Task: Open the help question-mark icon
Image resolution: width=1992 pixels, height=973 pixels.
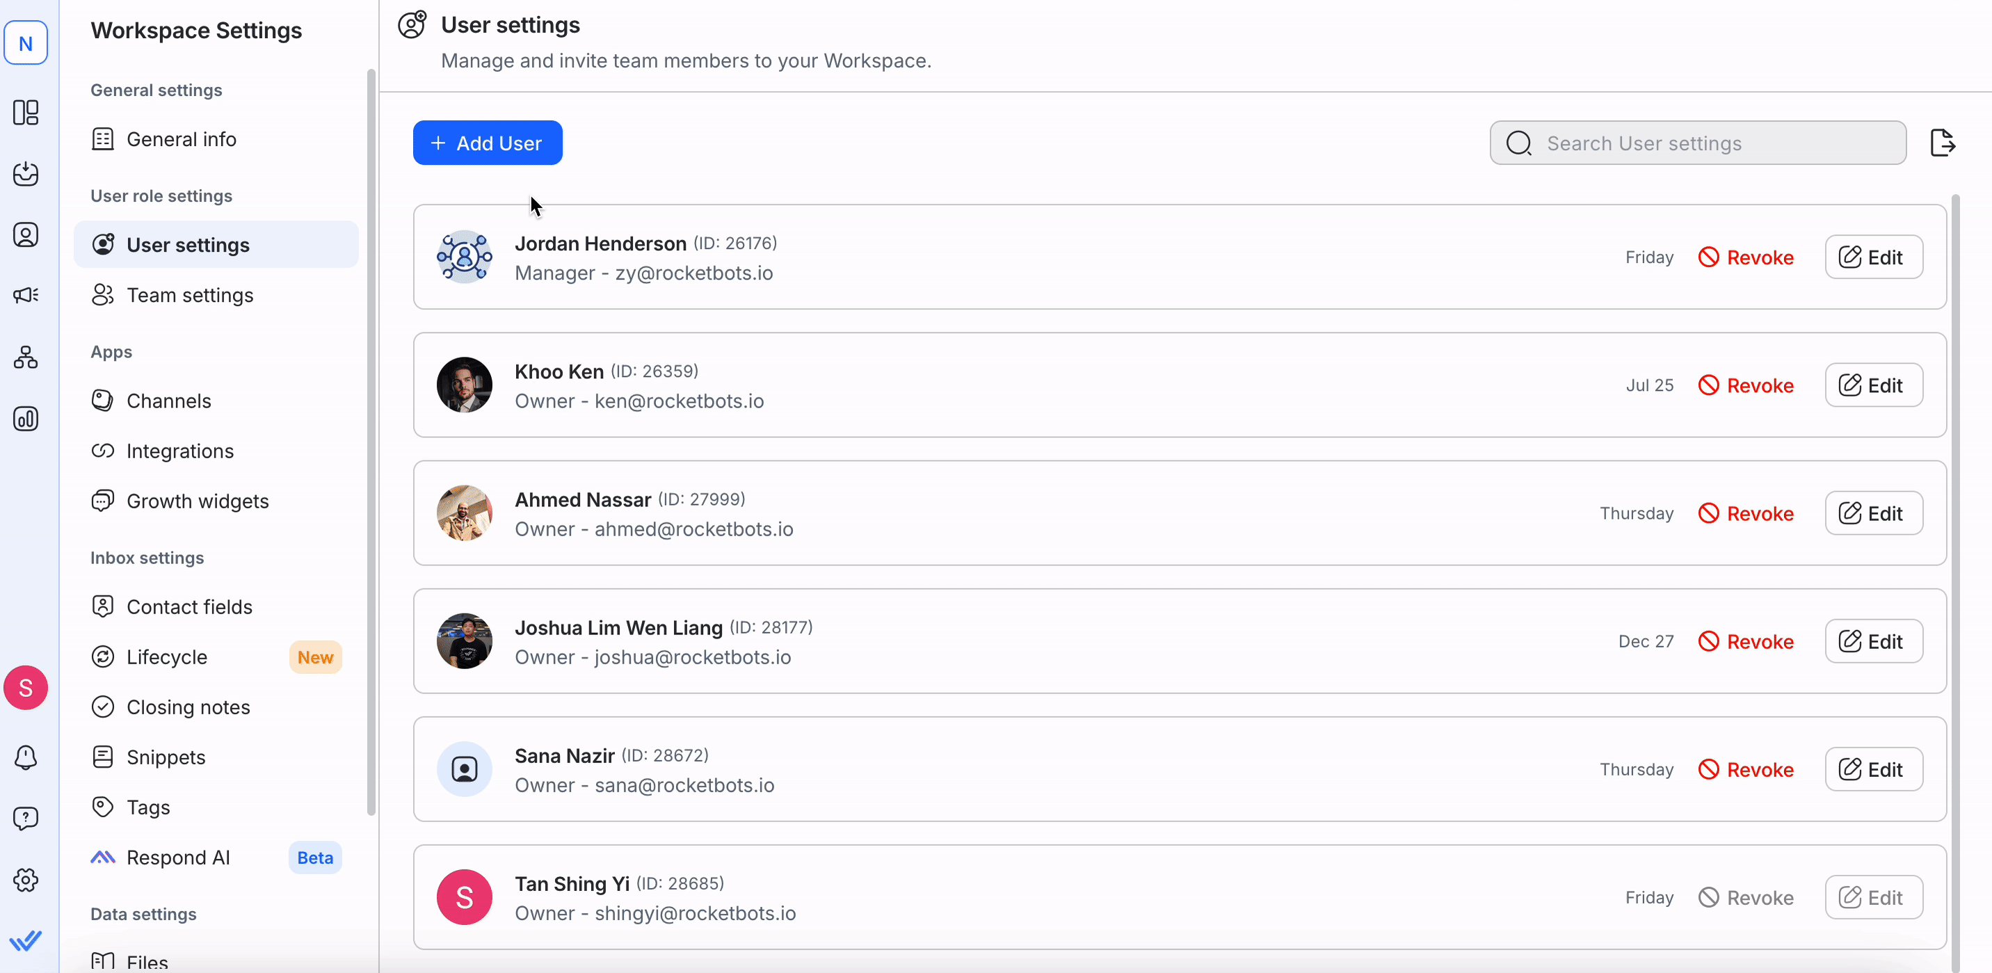Action: 26,817
